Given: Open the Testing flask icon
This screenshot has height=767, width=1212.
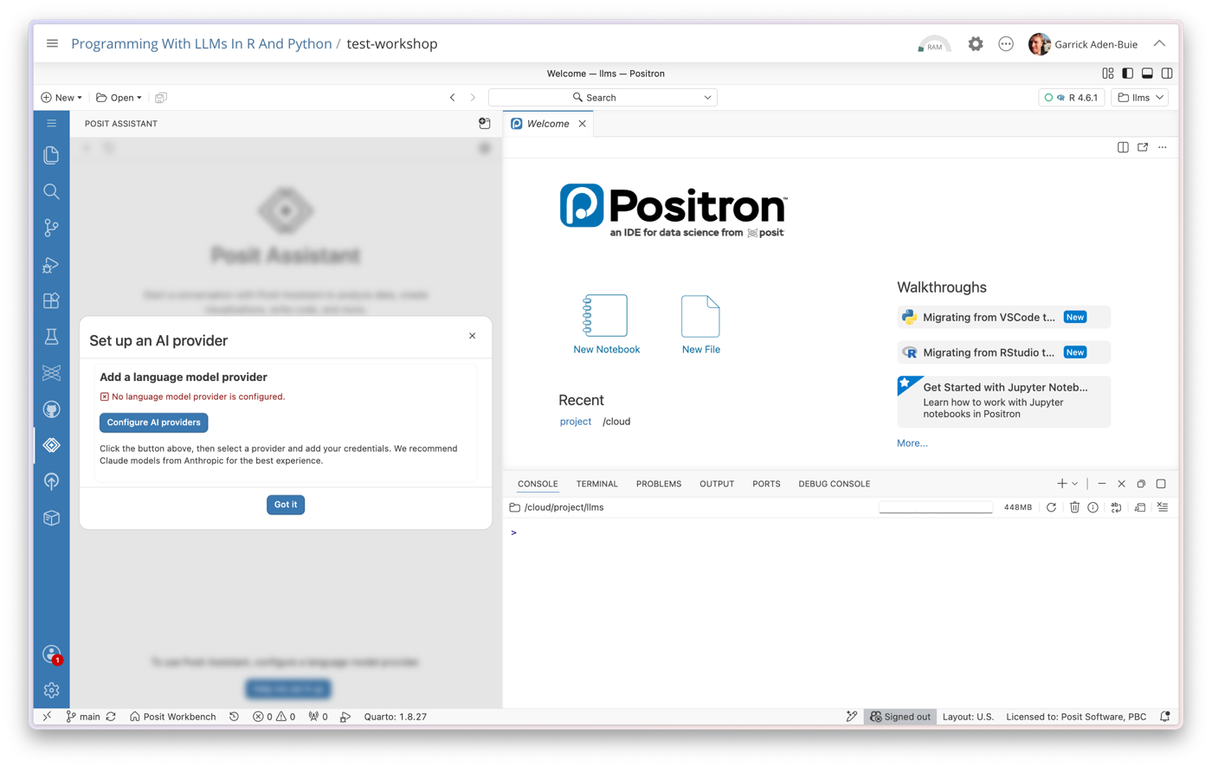Looking at the screenshot, I should [x=51, y=337].
